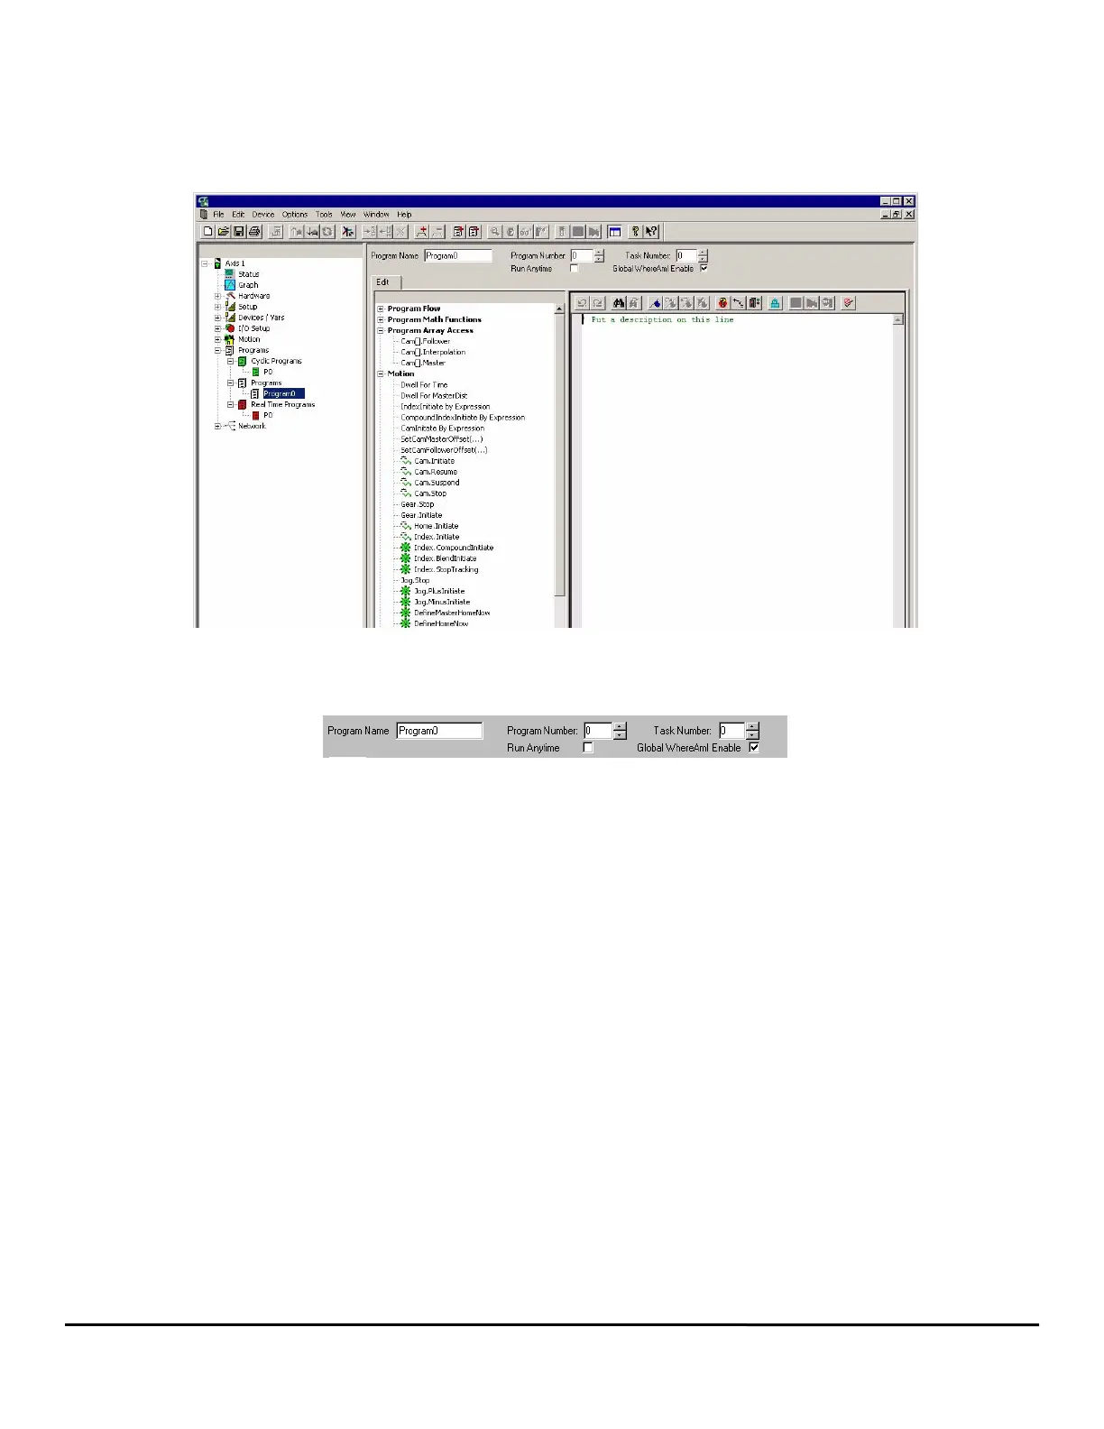Viewport: 1104px width, 1429px height.
Task: Click the red checkmark icon in editor toolbar
Action: tap(849, 303)
